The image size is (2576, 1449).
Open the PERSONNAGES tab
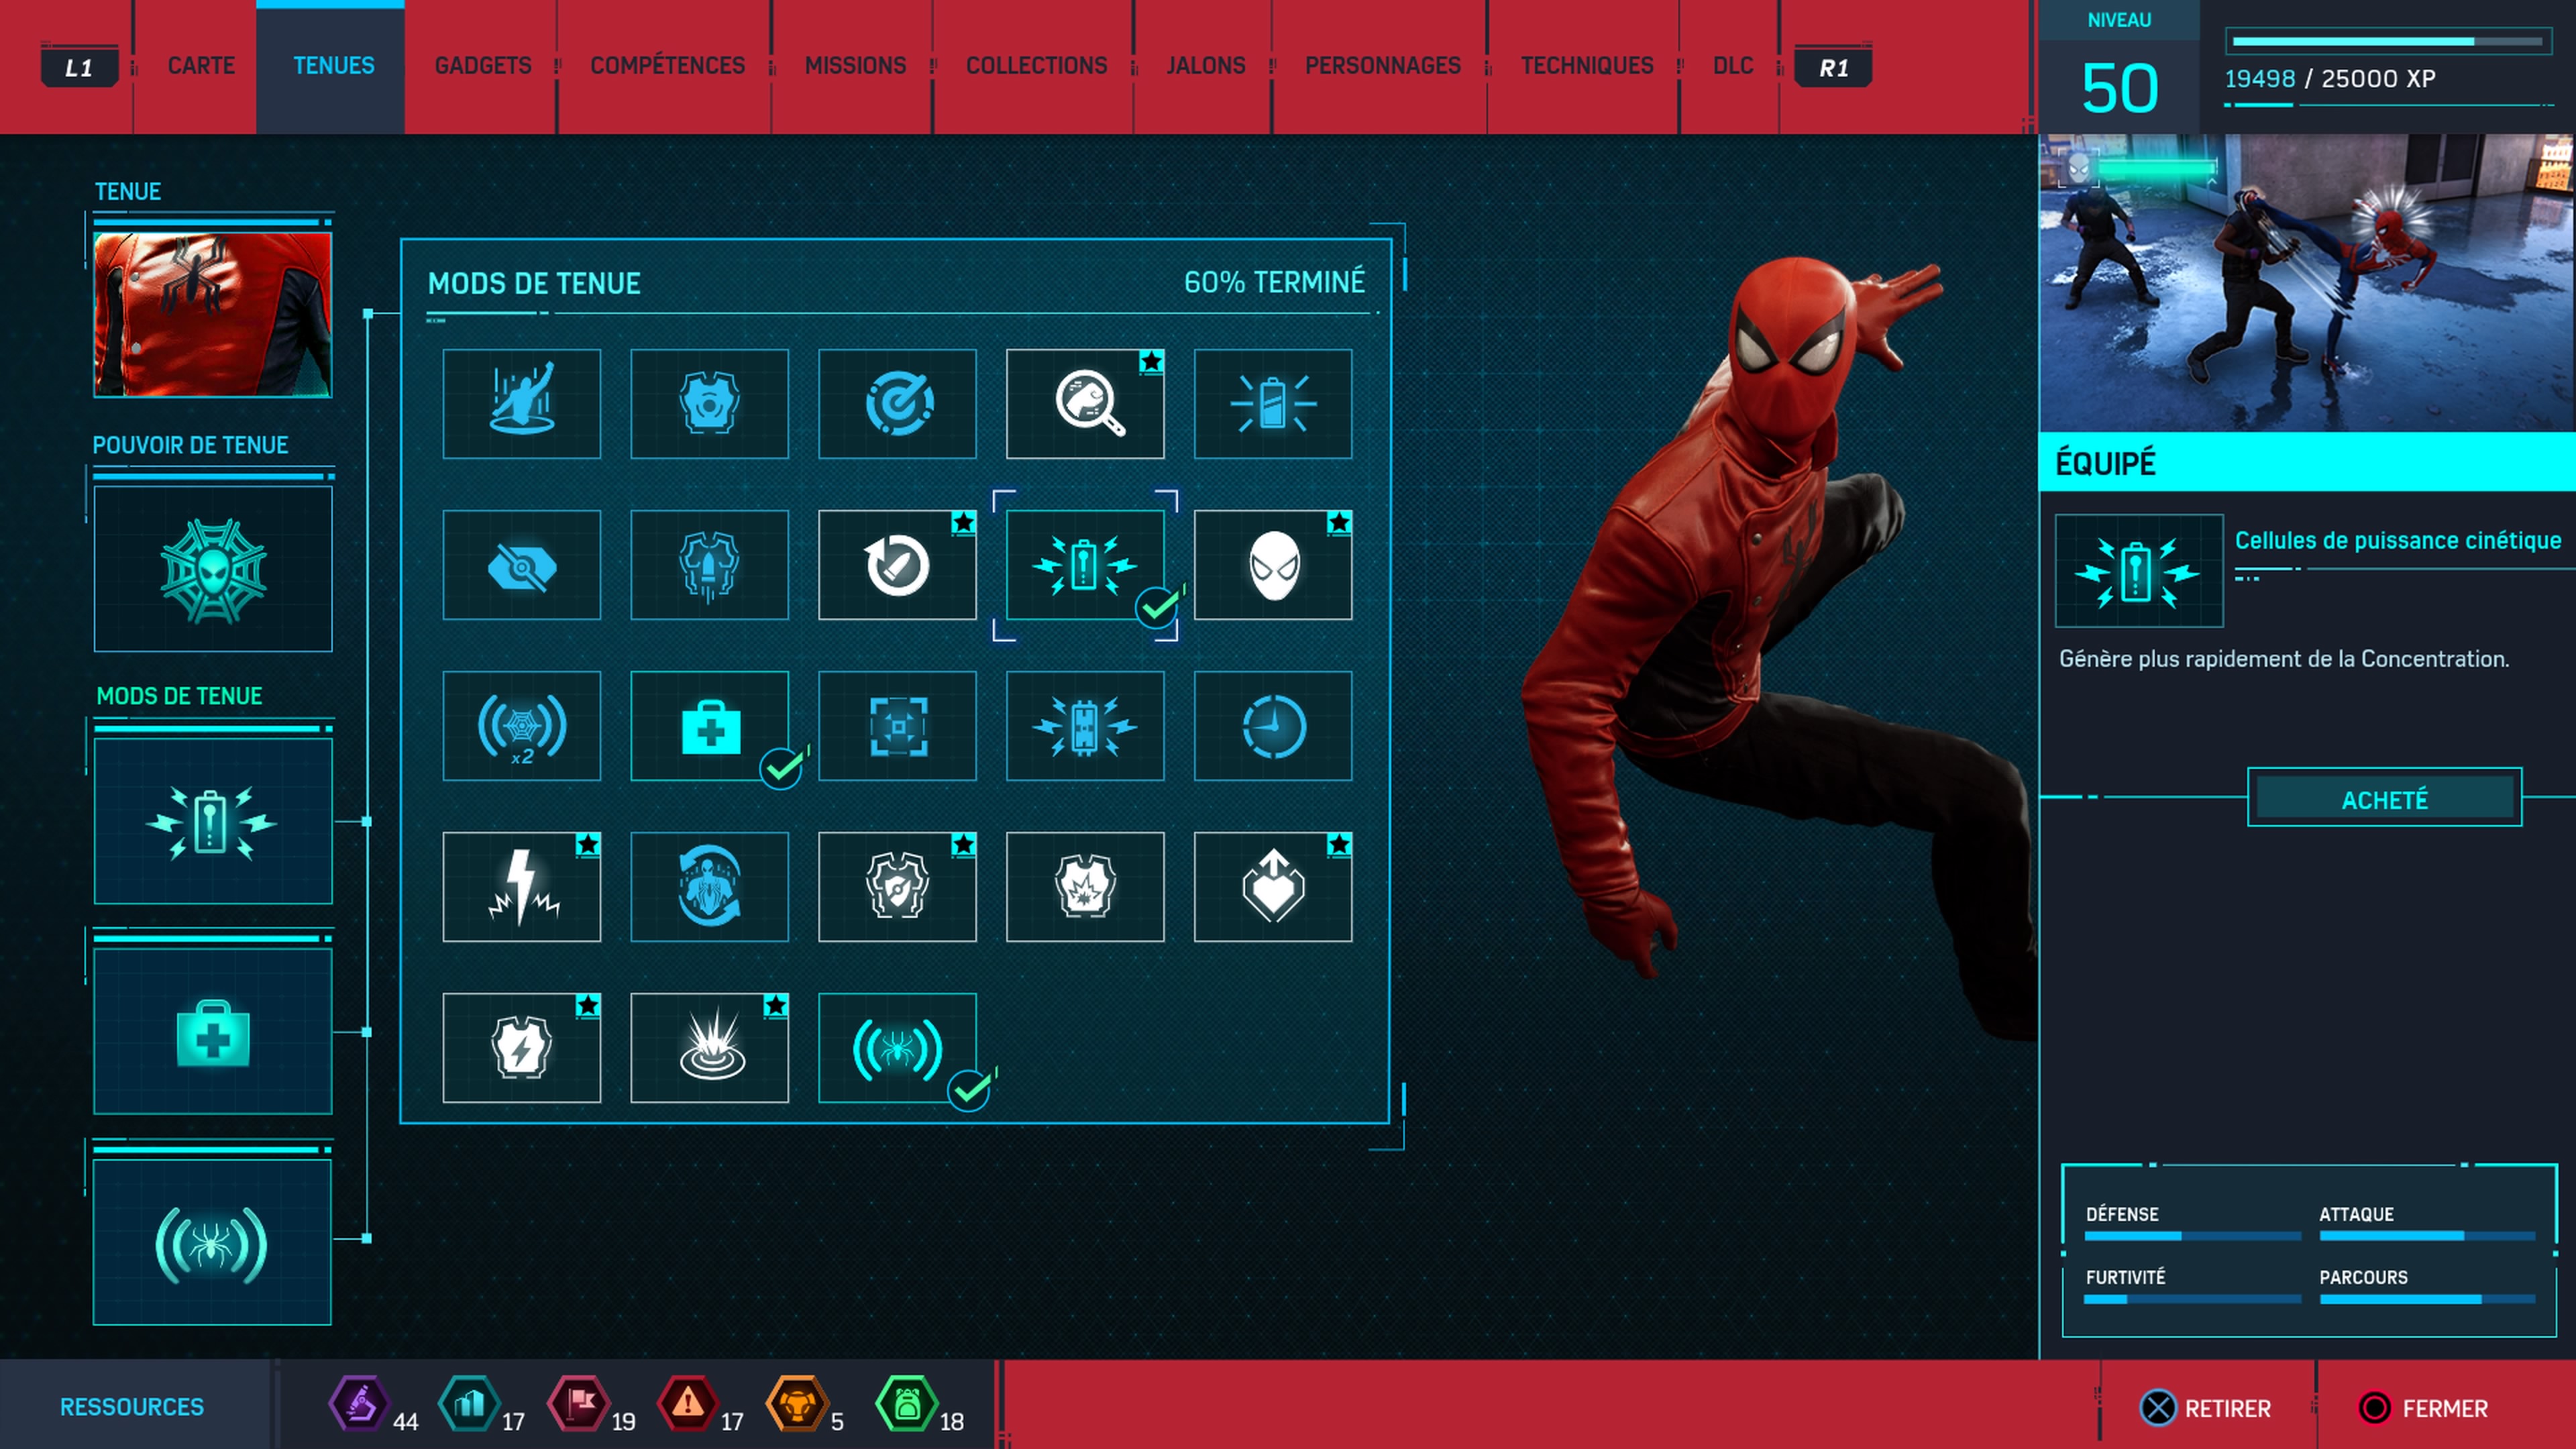(1382, 66)
